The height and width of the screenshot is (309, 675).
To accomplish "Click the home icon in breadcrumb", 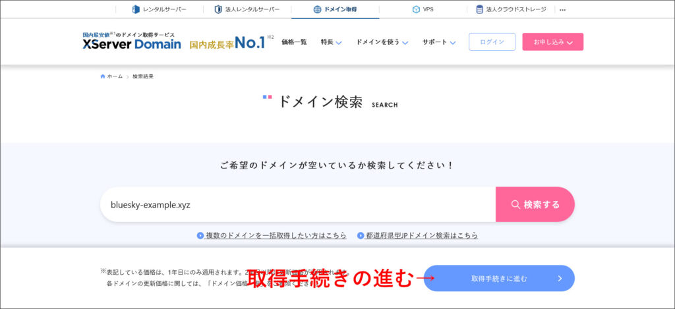I will (102, 76).
